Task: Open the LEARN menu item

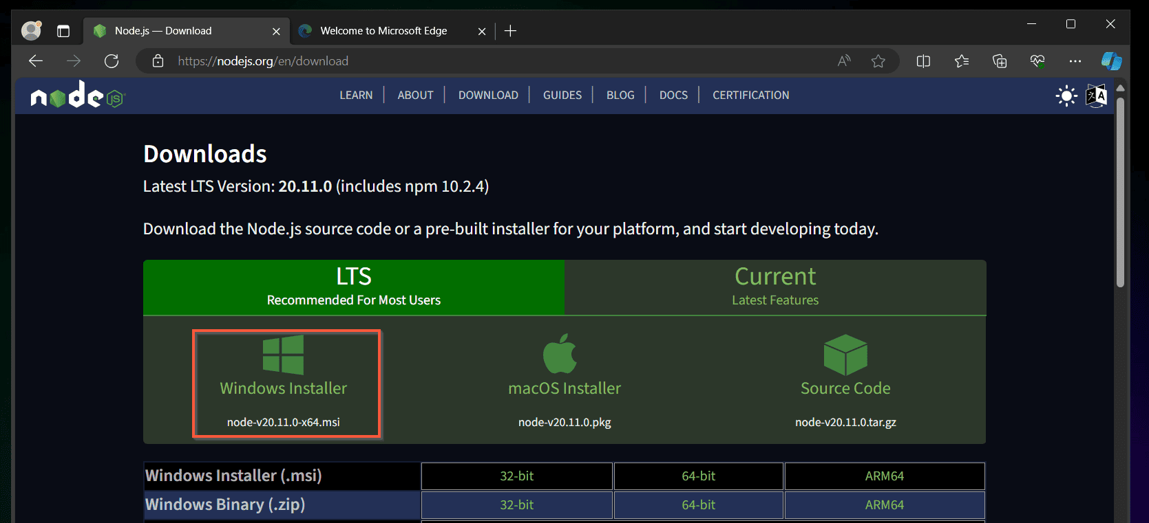Action: tap(356, 96)
